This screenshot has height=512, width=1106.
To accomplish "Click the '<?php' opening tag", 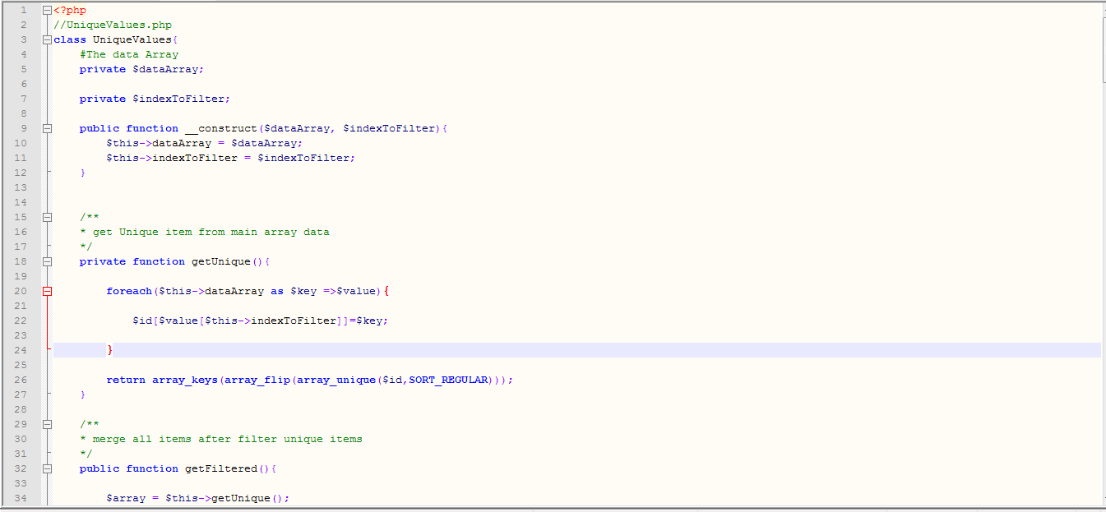I will [70, 11].
